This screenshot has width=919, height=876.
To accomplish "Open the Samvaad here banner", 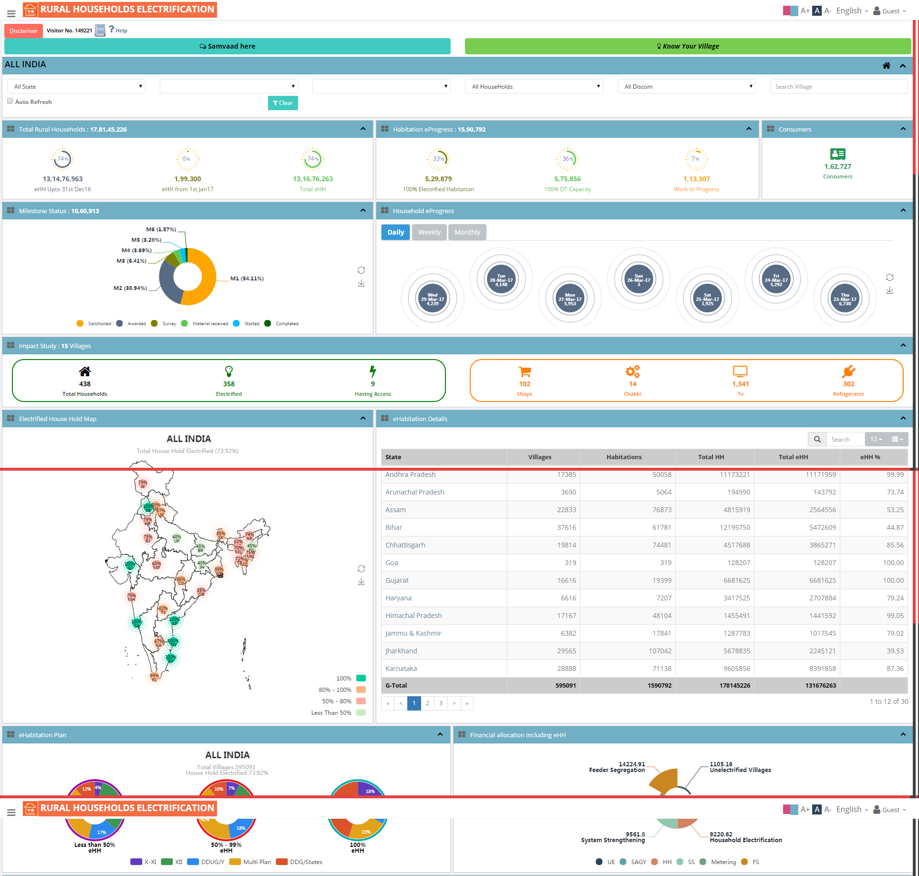I will (x=227, y=46).
